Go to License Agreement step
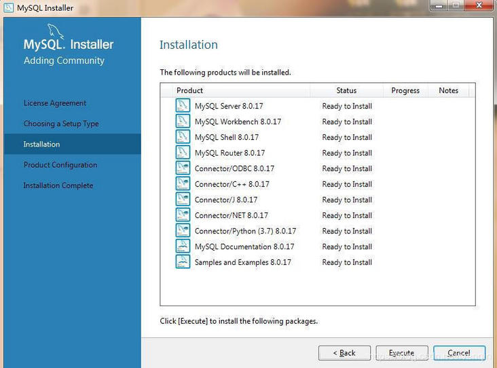This screenshot has height=368, width=497. [55, 103]
